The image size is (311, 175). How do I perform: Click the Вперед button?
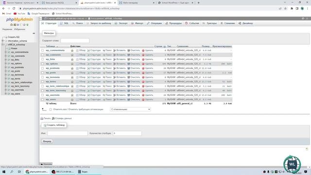click(x=47, y=141)
